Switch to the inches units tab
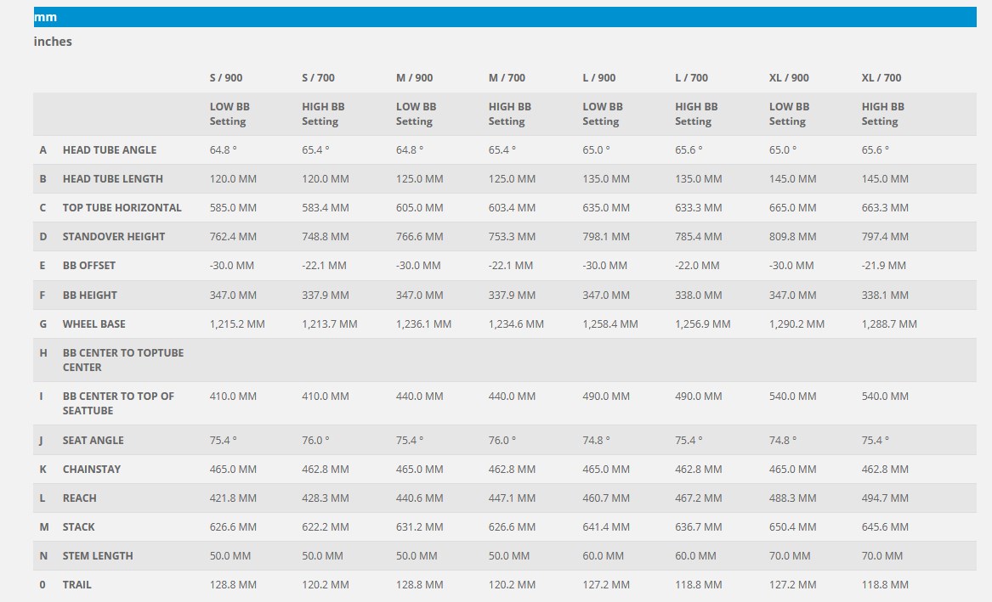The height and width of the screenshot is (602, 992). click(x=53, y=42)
